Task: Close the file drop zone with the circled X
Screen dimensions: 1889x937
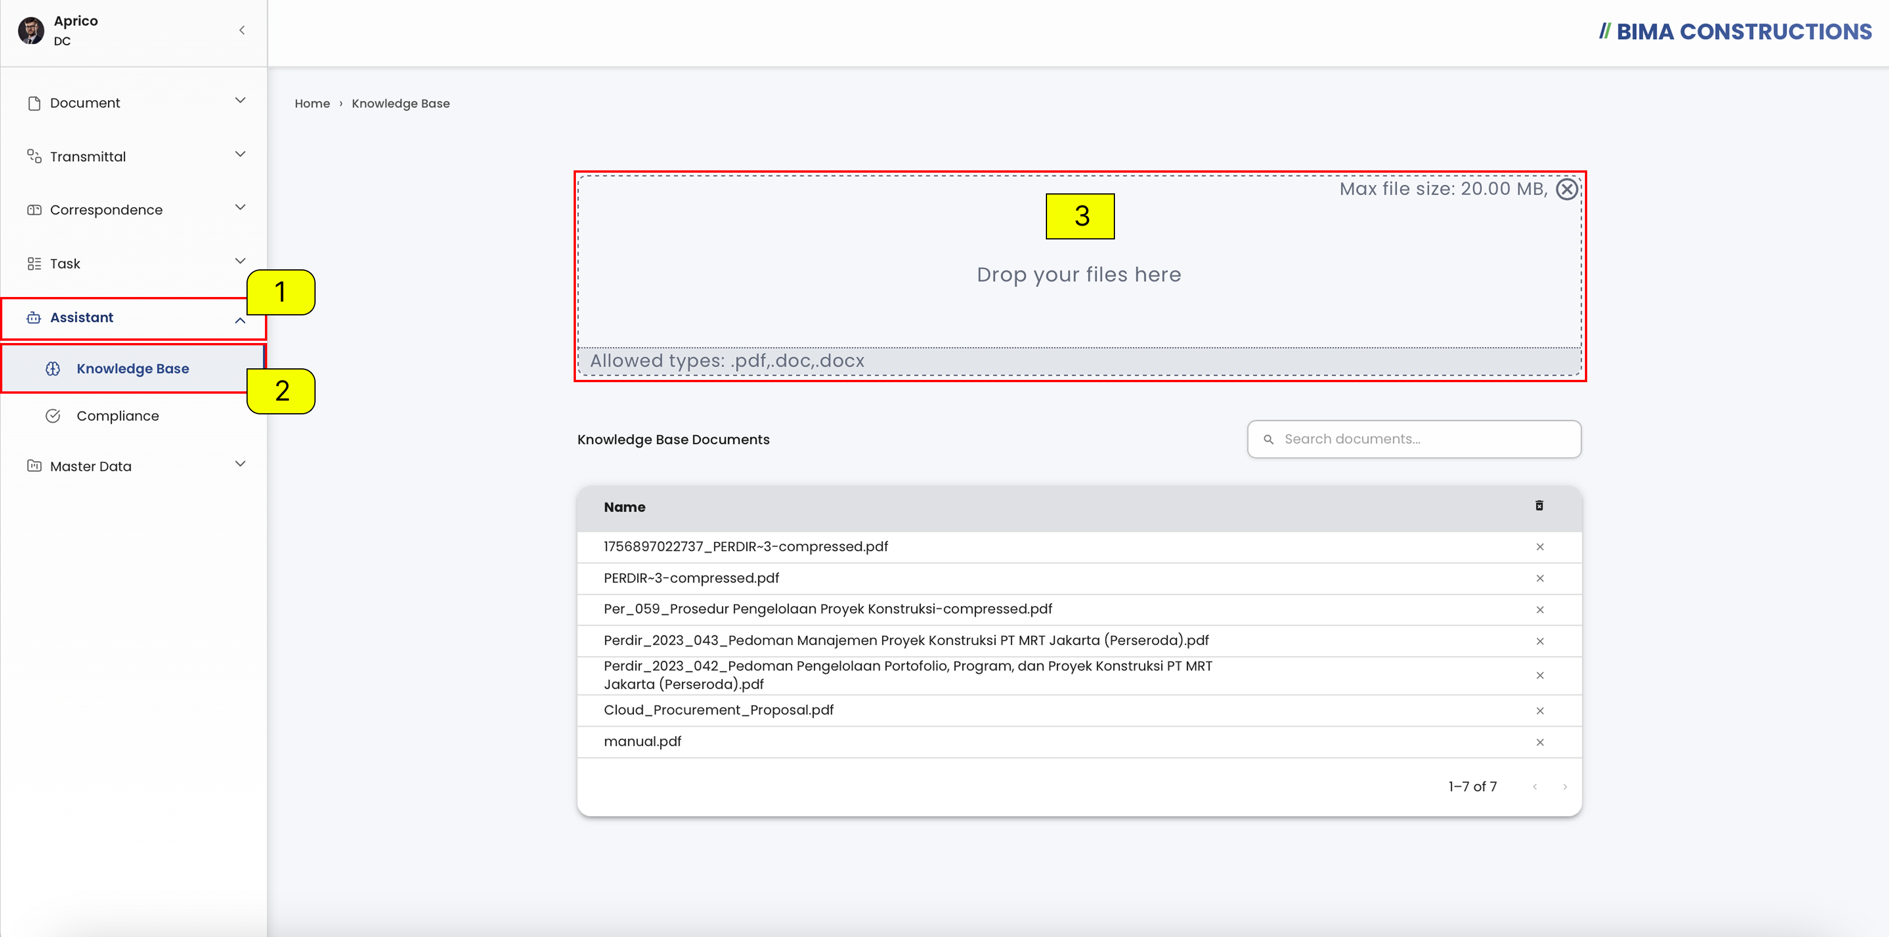Action: (x=1566, y=189)
